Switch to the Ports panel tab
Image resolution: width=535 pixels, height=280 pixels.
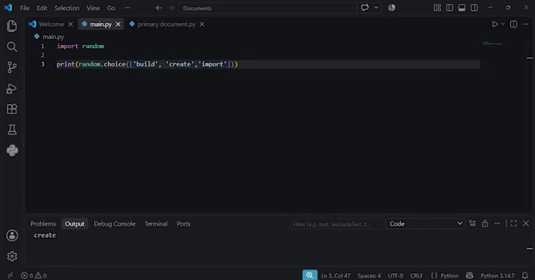pos(183,223)
